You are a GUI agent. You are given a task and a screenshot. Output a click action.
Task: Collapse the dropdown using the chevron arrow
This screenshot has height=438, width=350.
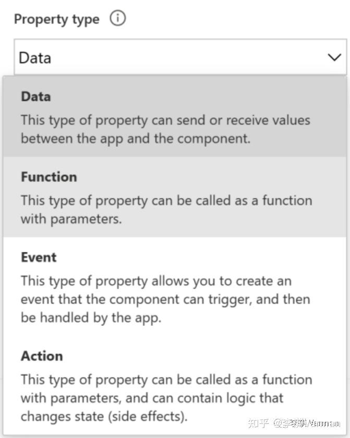pos(334,57)
